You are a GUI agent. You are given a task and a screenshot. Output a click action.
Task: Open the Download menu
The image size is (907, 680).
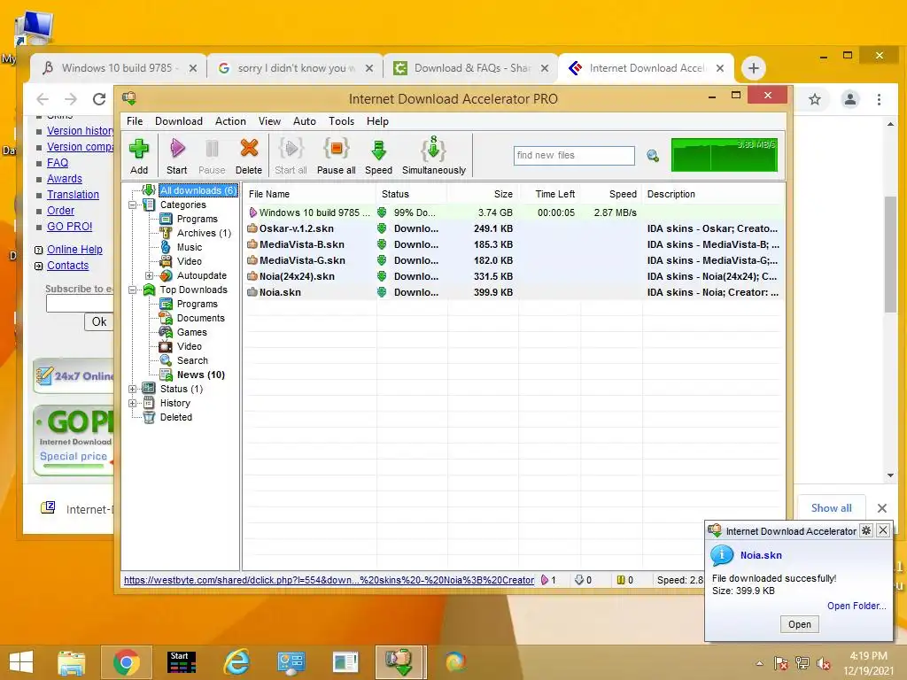[179, 121]
